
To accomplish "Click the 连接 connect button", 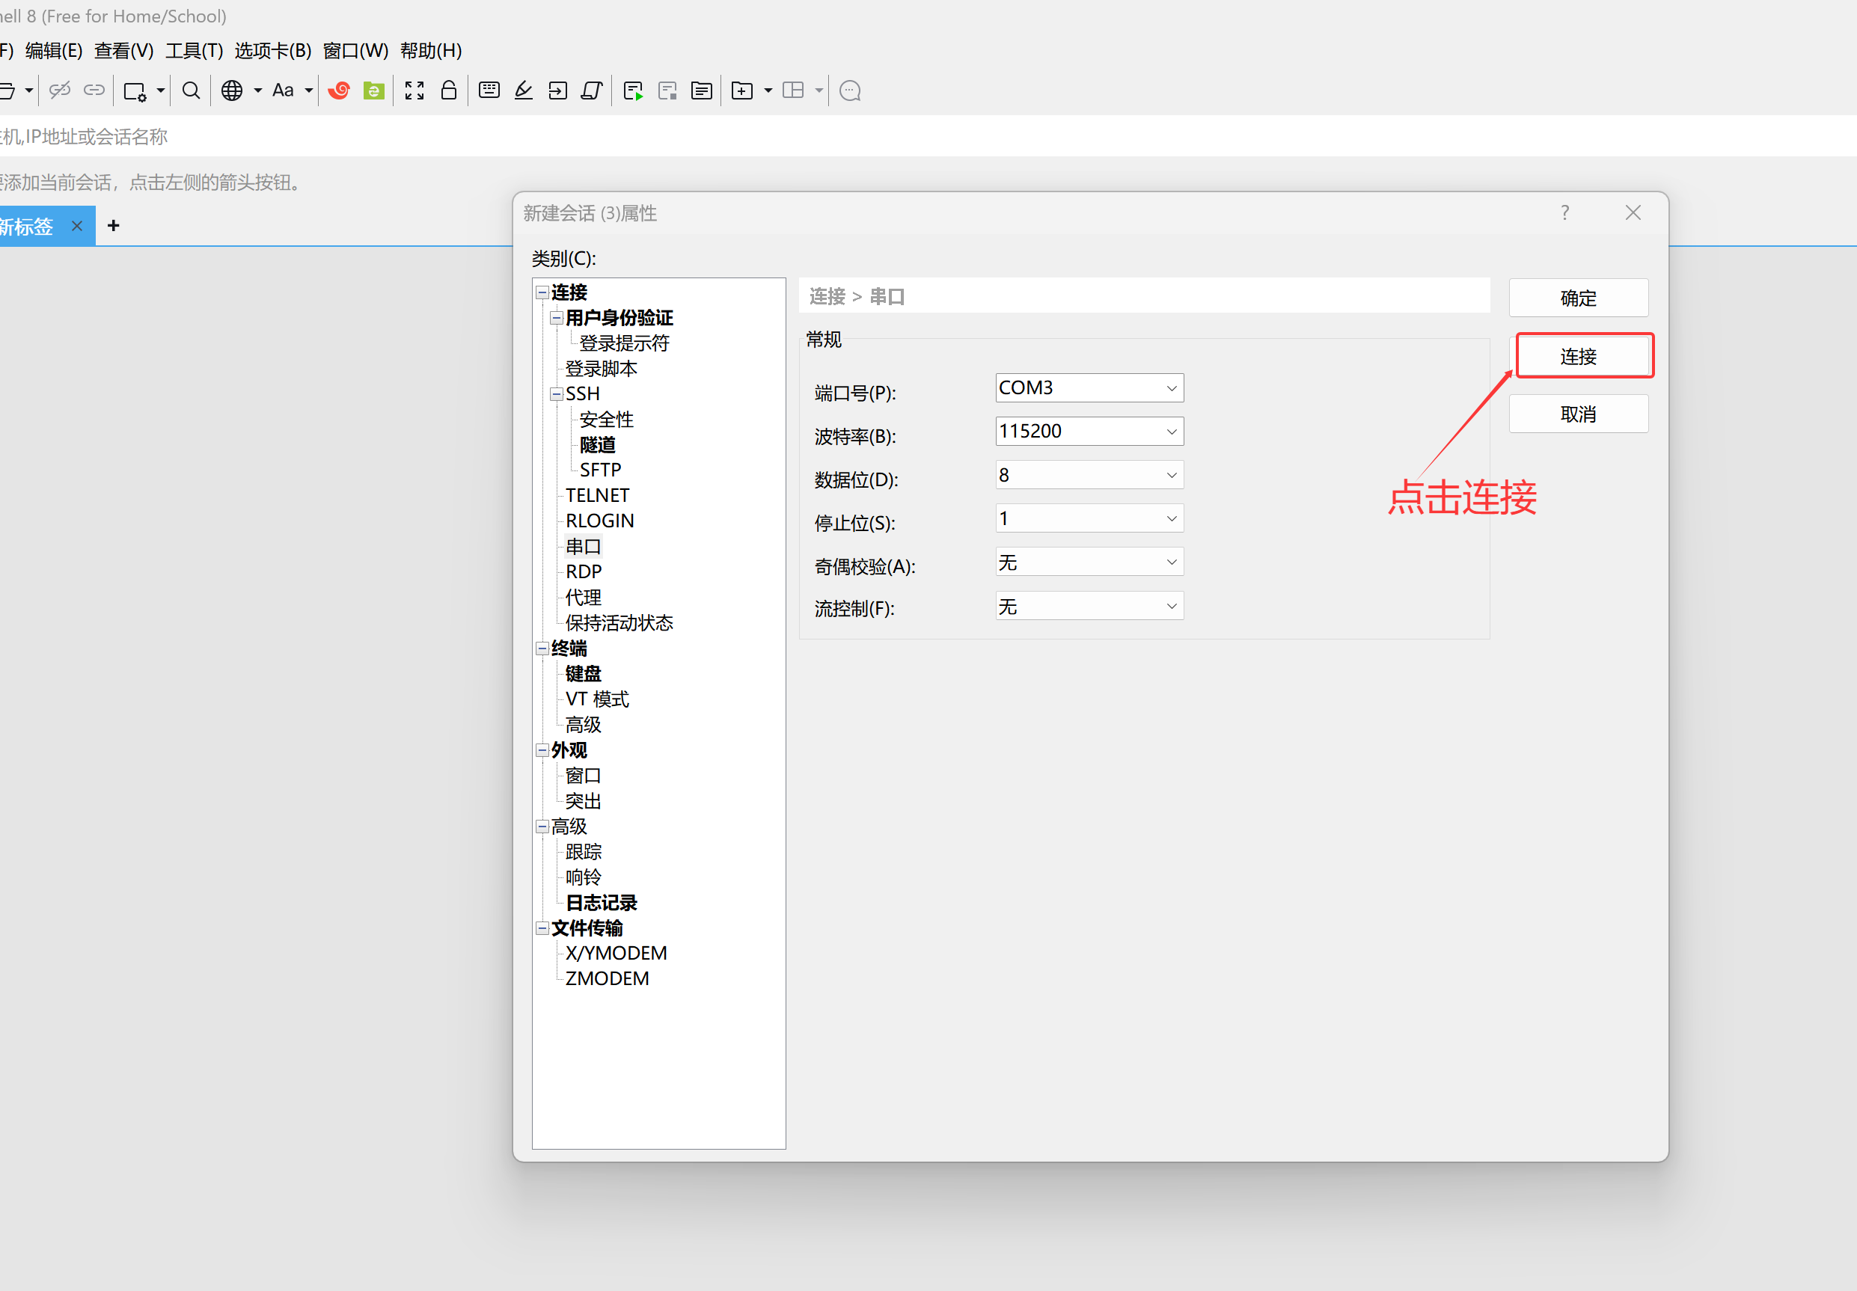I will click(1577, 357).
